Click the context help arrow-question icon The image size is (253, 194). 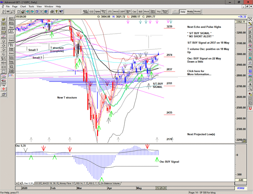[61, 11]
